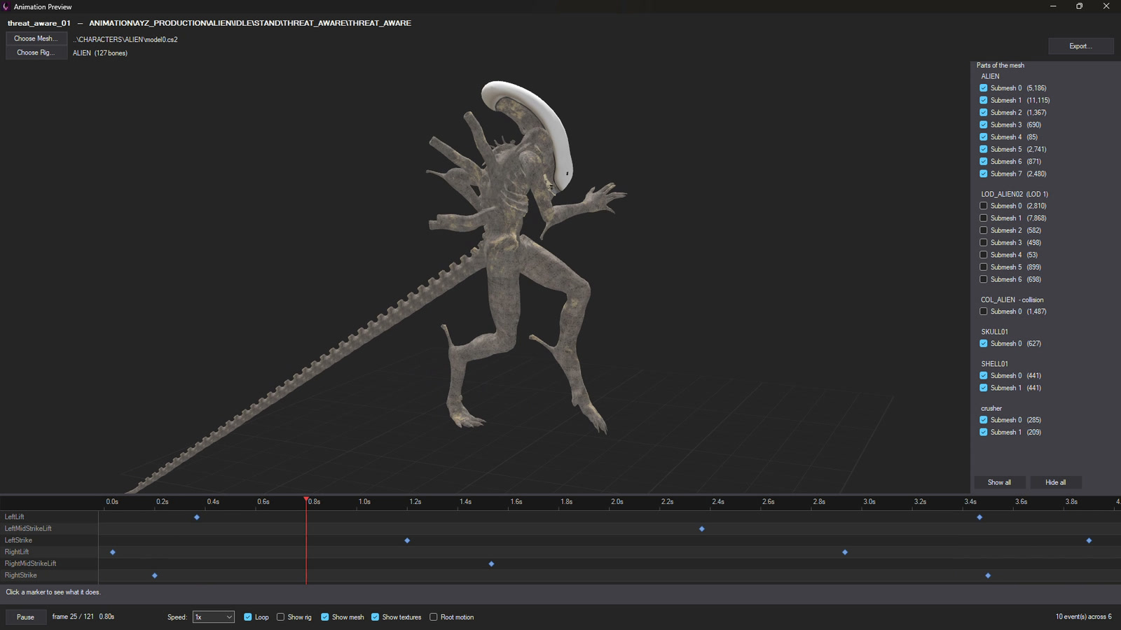
Task: Uncheck SHELL01 Submesh 1 (441)
Action: (984, 388)
